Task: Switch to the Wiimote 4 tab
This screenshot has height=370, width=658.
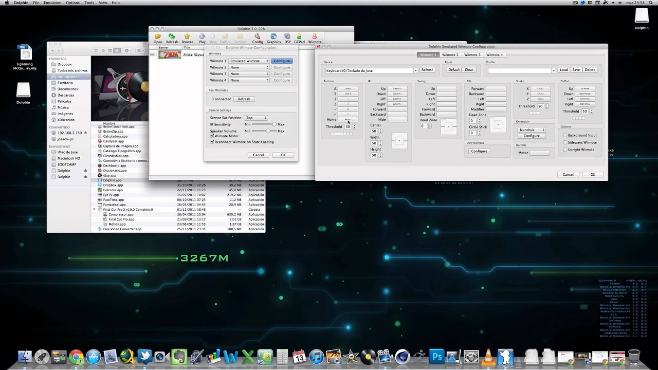Action: click(x=495, y=54)
